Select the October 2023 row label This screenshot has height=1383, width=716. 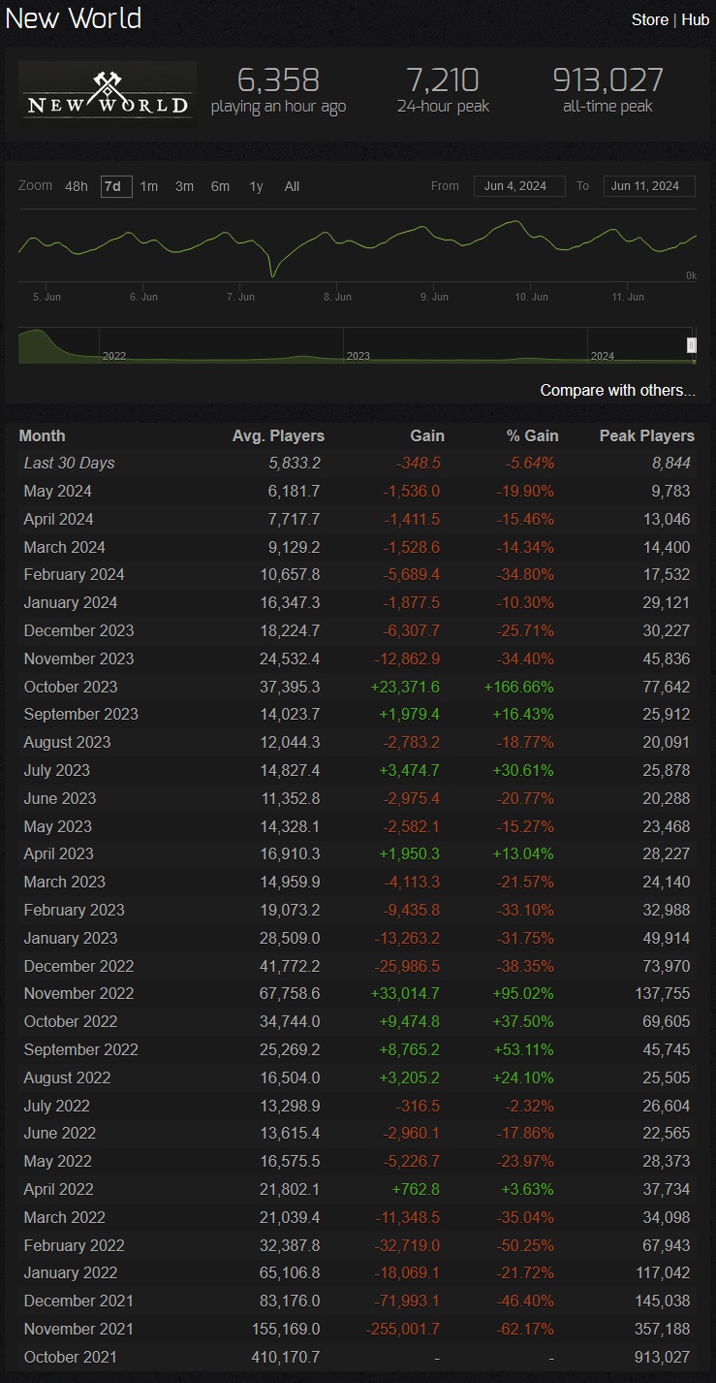click(x=71, y=687)
